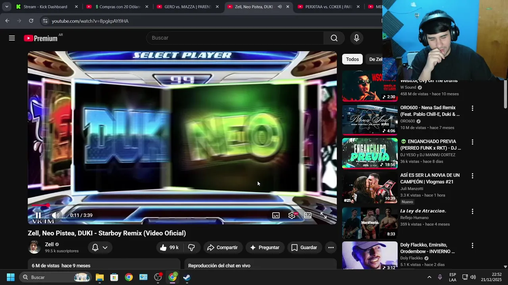Open Microsoft Store from taskbar

114,277
